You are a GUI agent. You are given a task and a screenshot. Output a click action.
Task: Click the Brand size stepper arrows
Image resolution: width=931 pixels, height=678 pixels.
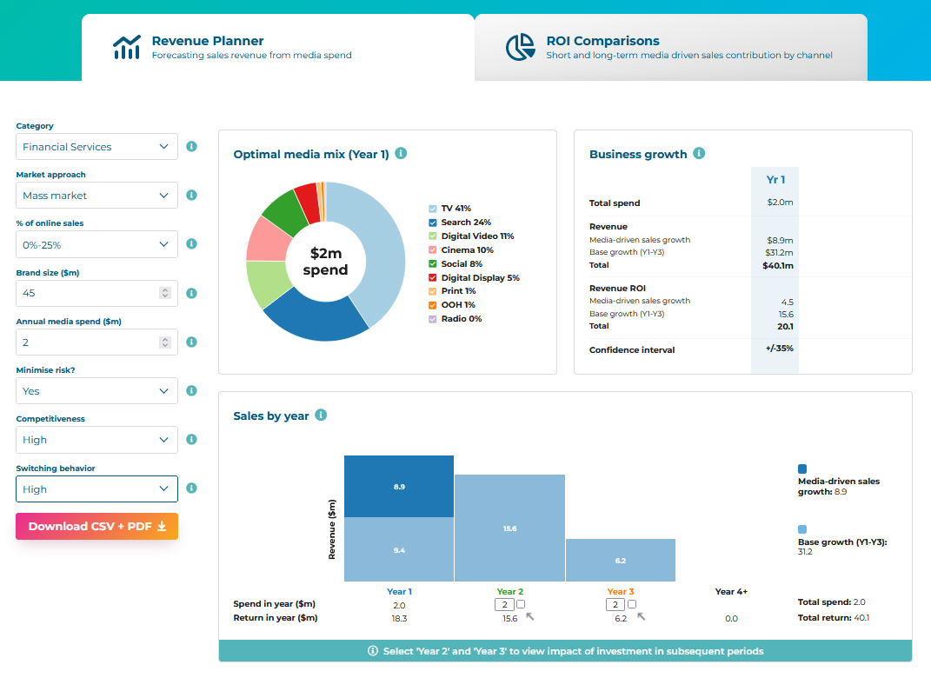coord(165,293)
